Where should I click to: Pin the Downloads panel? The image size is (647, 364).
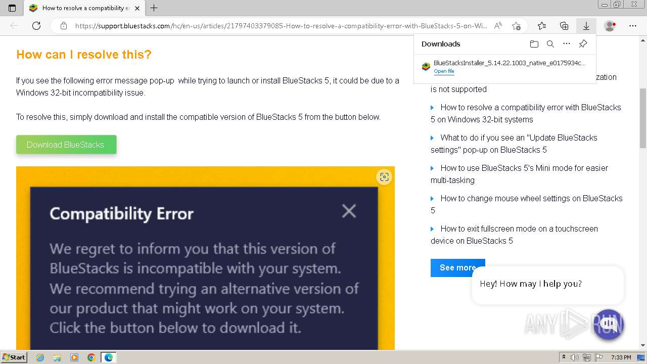pos(583,44)
